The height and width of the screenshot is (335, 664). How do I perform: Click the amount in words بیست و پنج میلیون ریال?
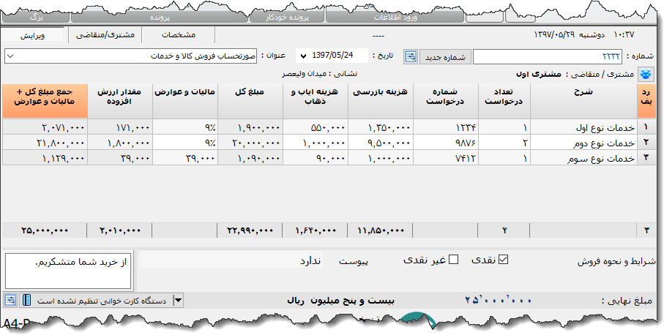(x=340, y=301)
